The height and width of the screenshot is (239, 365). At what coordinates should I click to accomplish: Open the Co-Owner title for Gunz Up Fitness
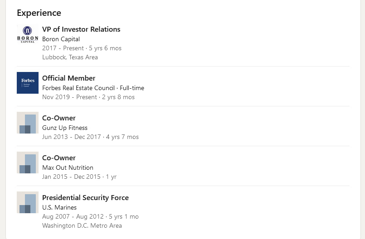(x=59, y=118)
